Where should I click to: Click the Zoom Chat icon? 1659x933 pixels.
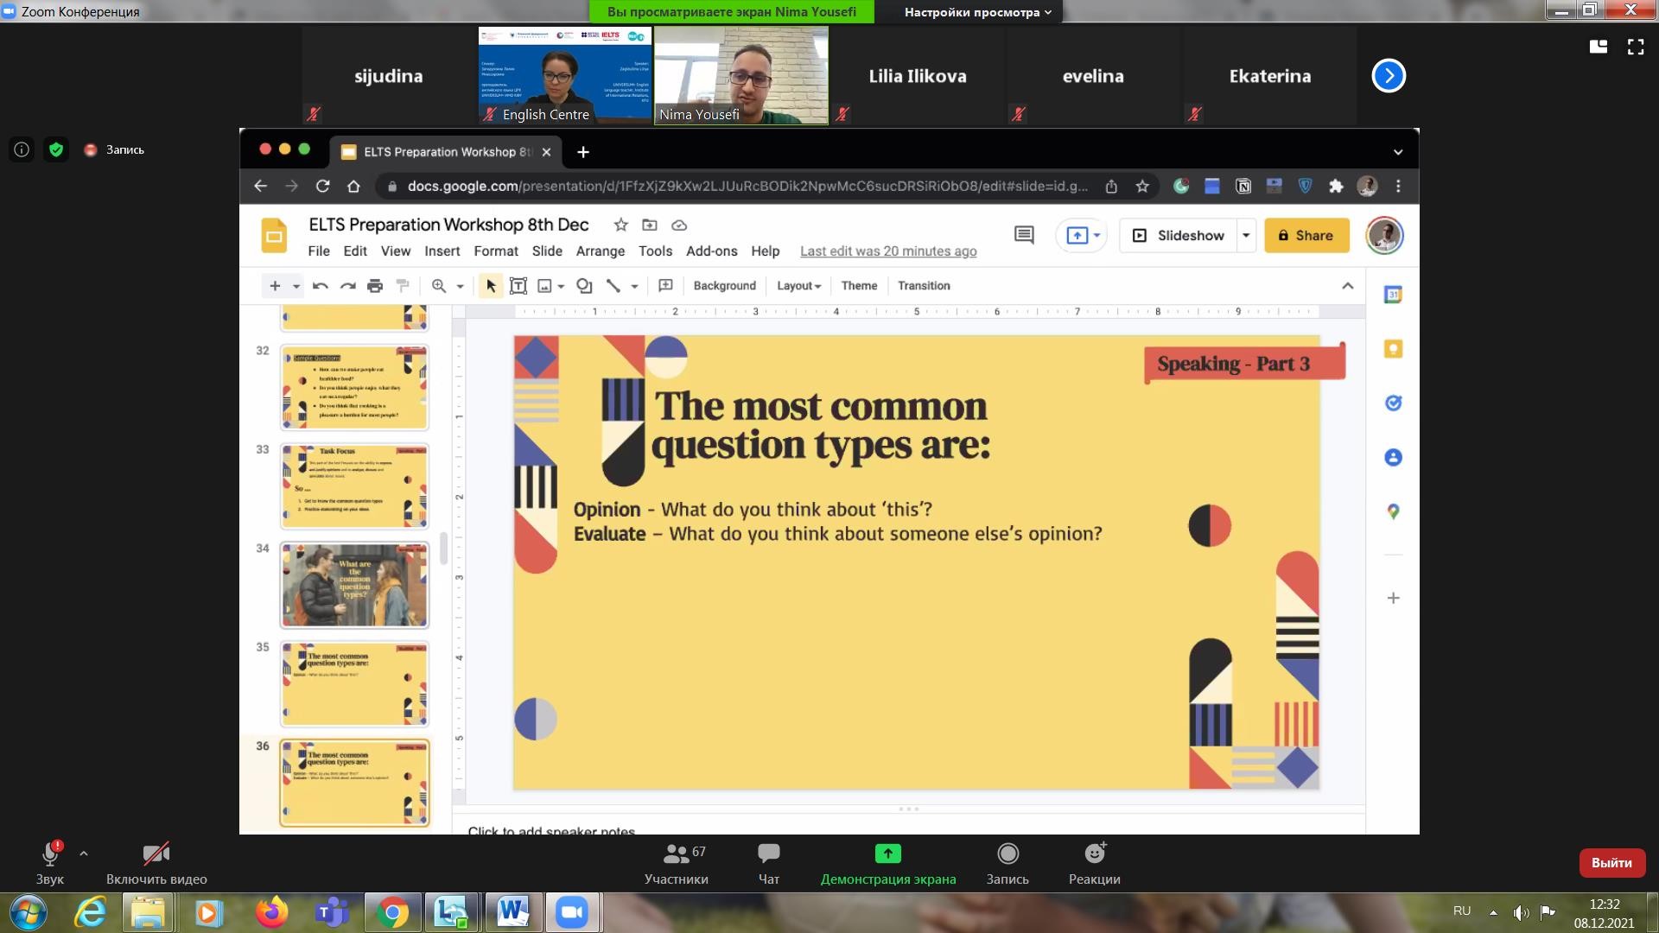click(x=768, y=854)
